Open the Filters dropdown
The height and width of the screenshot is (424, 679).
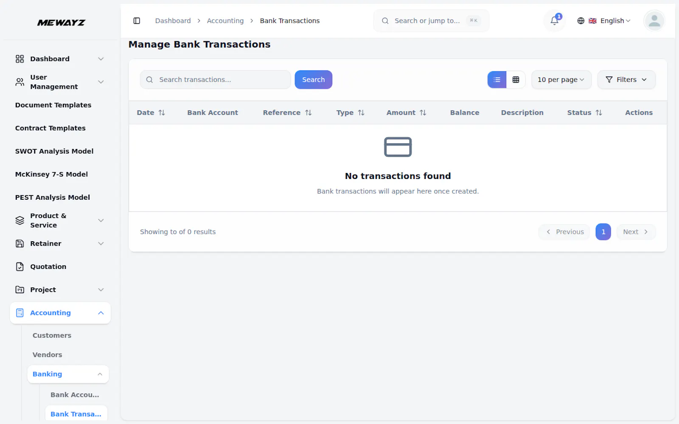click(626, 80)
